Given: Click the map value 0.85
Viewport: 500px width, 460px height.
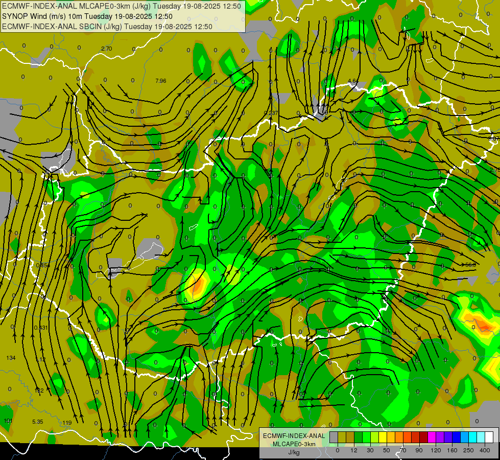Looking at the screenshot, I should click(42, 265).
